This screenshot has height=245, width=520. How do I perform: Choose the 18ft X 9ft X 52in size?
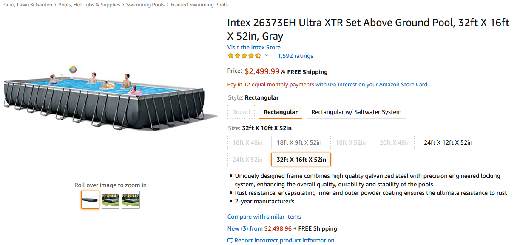tap(298, 142)
